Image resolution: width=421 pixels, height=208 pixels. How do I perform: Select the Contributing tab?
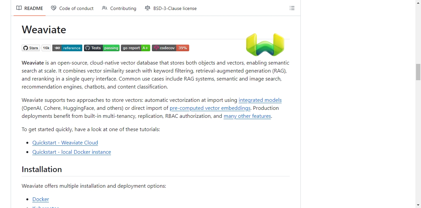(x=119, y=8)
